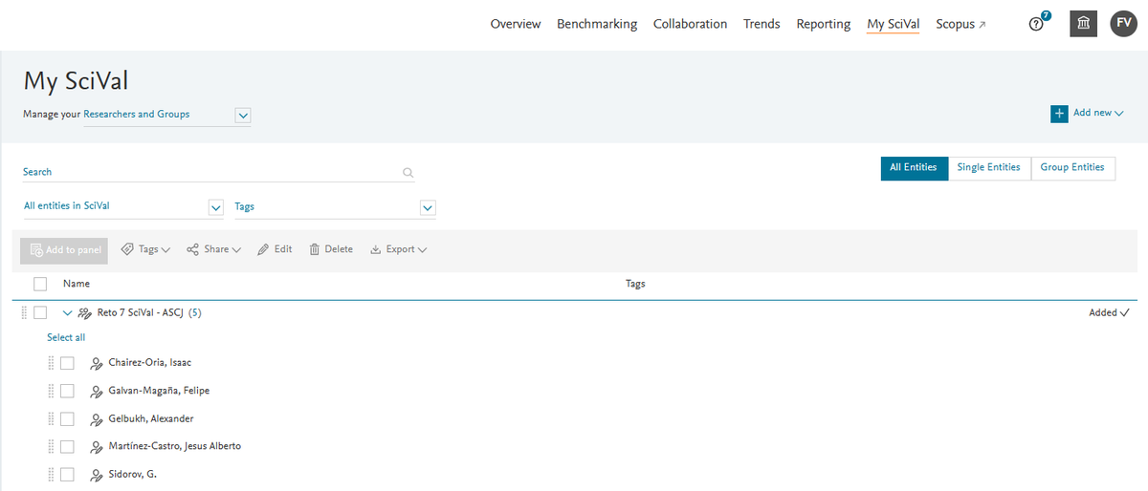Open the Share toolbar dropdown

pos(222,249)
